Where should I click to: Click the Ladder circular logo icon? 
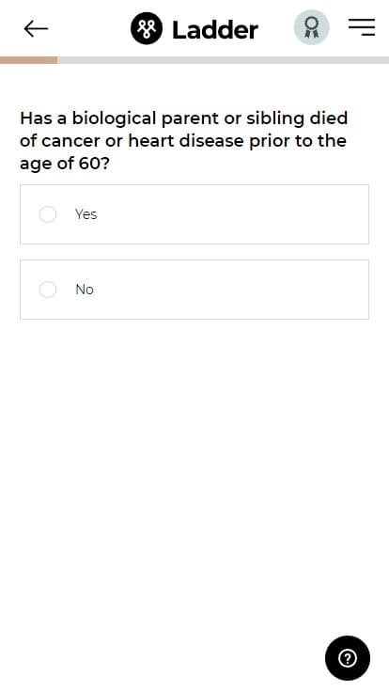(147, 29)
